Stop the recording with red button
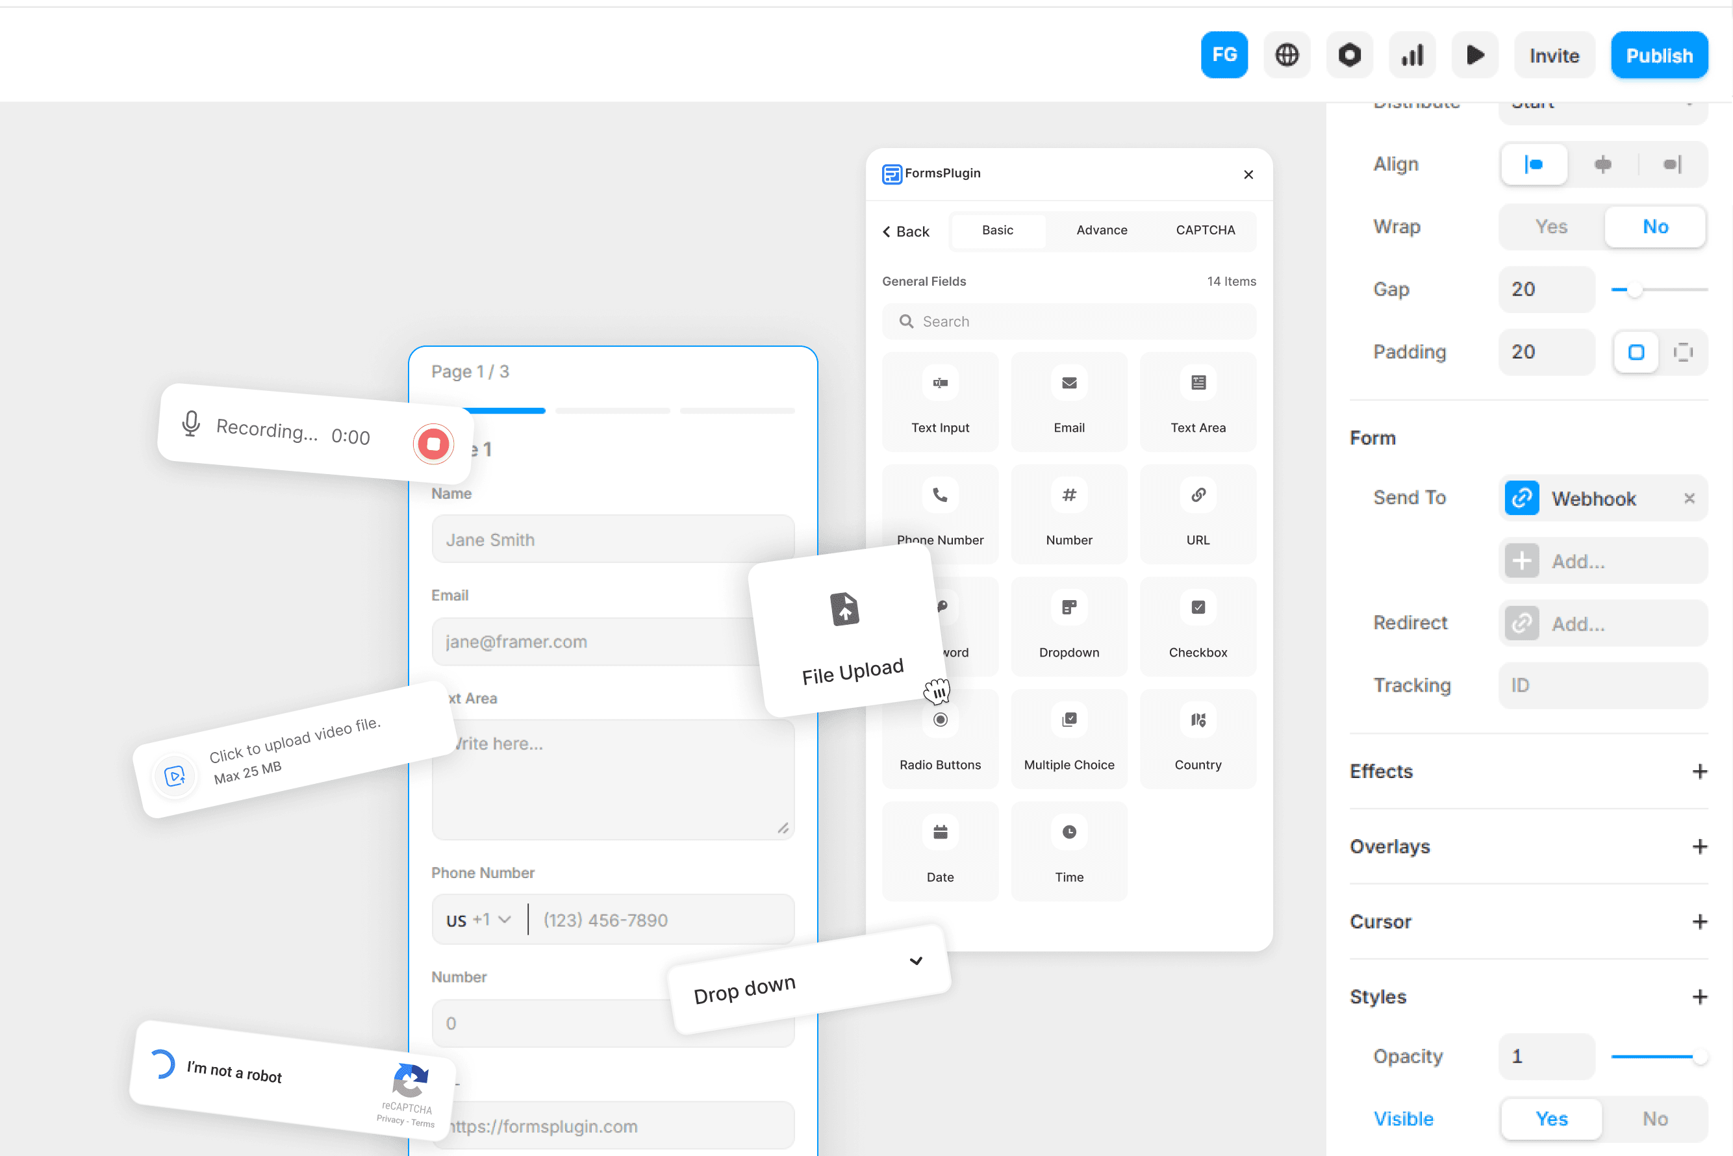The height and width of the screenshot is (1156, 1733). click(x=433, y=444)
